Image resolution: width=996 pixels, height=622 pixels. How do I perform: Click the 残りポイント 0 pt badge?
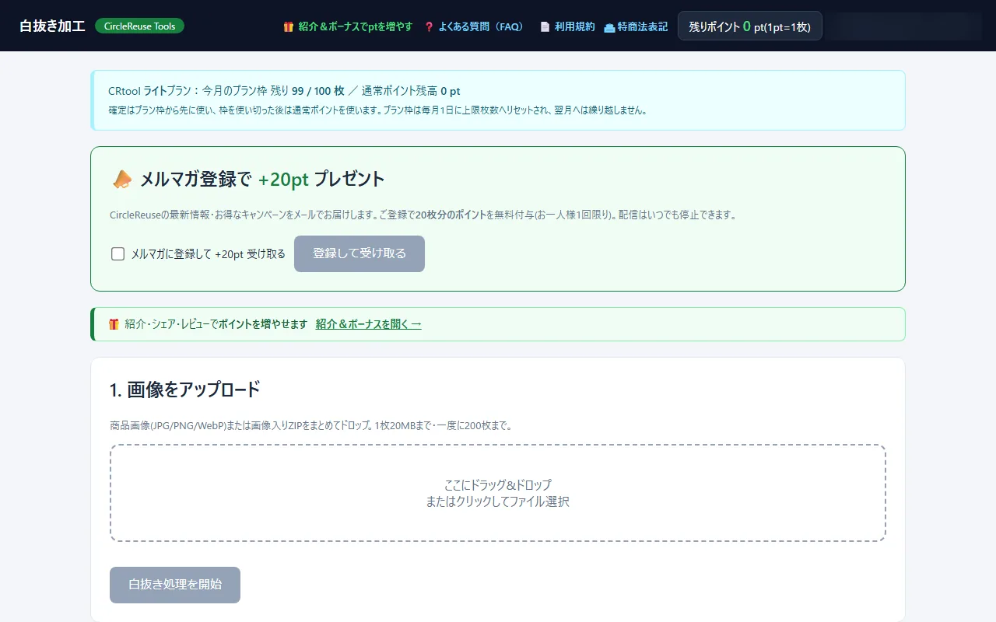click(750, 26)
